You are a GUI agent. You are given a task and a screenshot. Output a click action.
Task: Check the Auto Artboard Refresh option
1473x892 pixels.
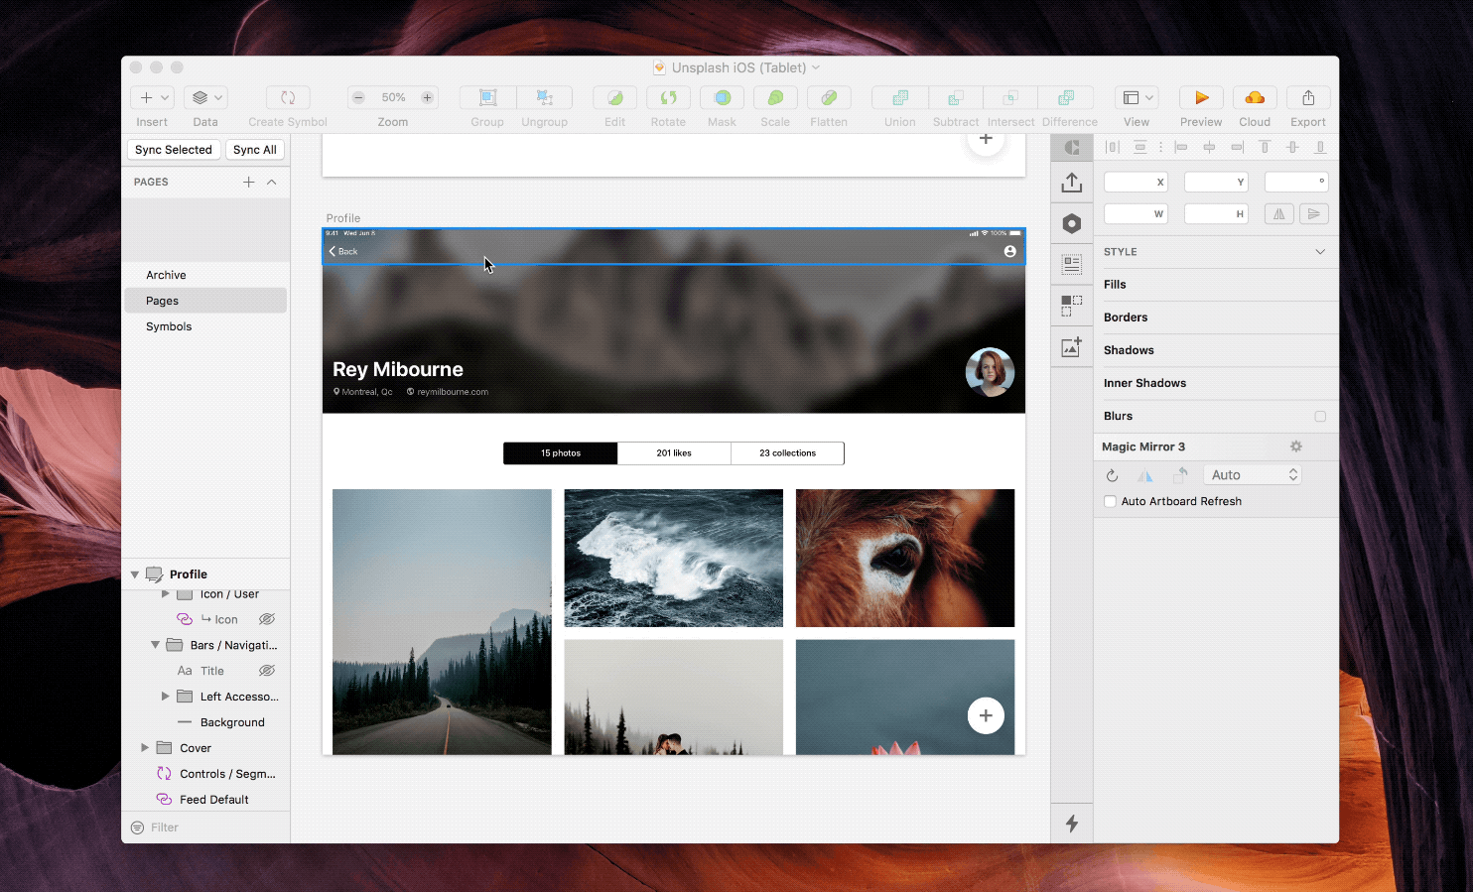point(1110,501)
